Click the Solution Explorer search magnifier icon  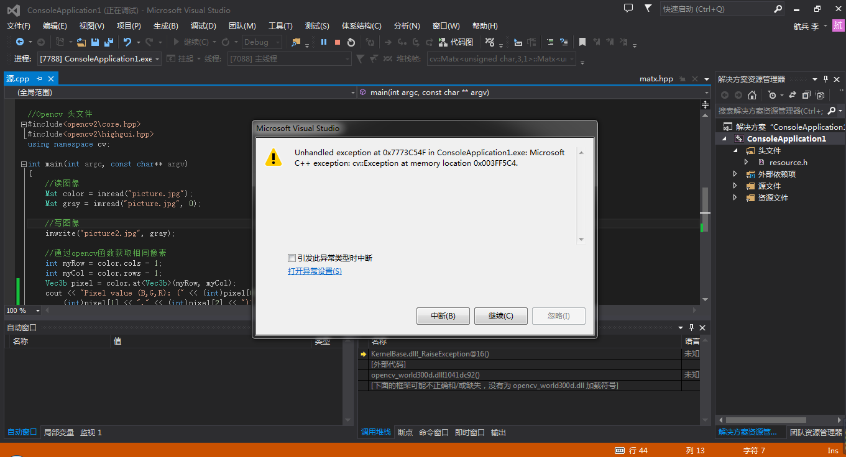[832, 111]
